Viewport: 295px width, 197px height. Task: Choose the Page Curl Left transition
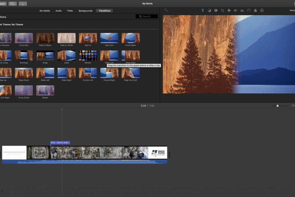pyautogui.click(x=131, y=73)
